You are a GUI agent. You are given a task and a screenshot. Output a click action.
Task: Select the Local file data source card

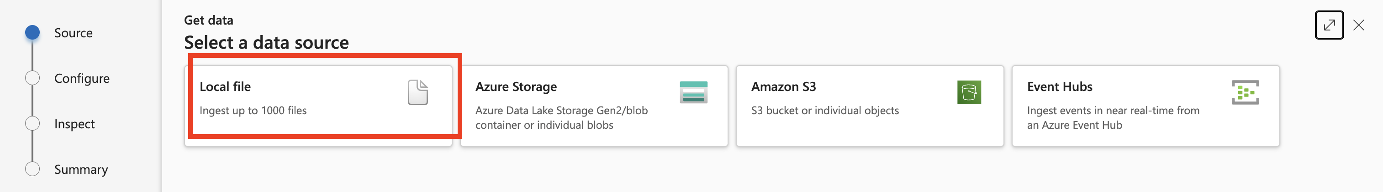(318, 106)
